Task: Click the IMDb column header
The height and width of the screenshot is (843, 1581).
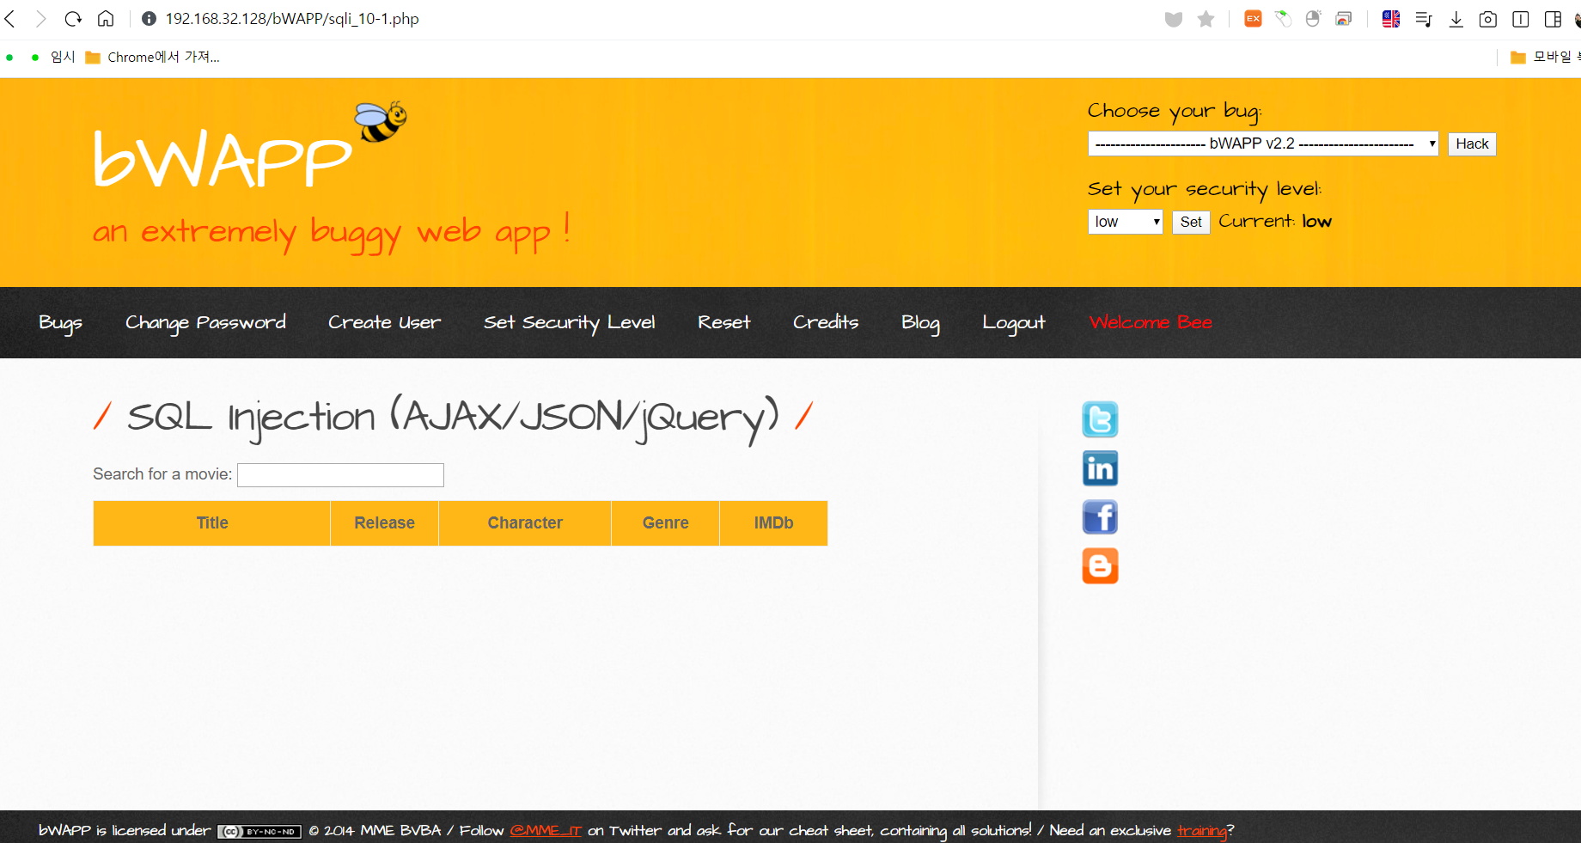Action: pyautogui.click(x=773, y=523)
